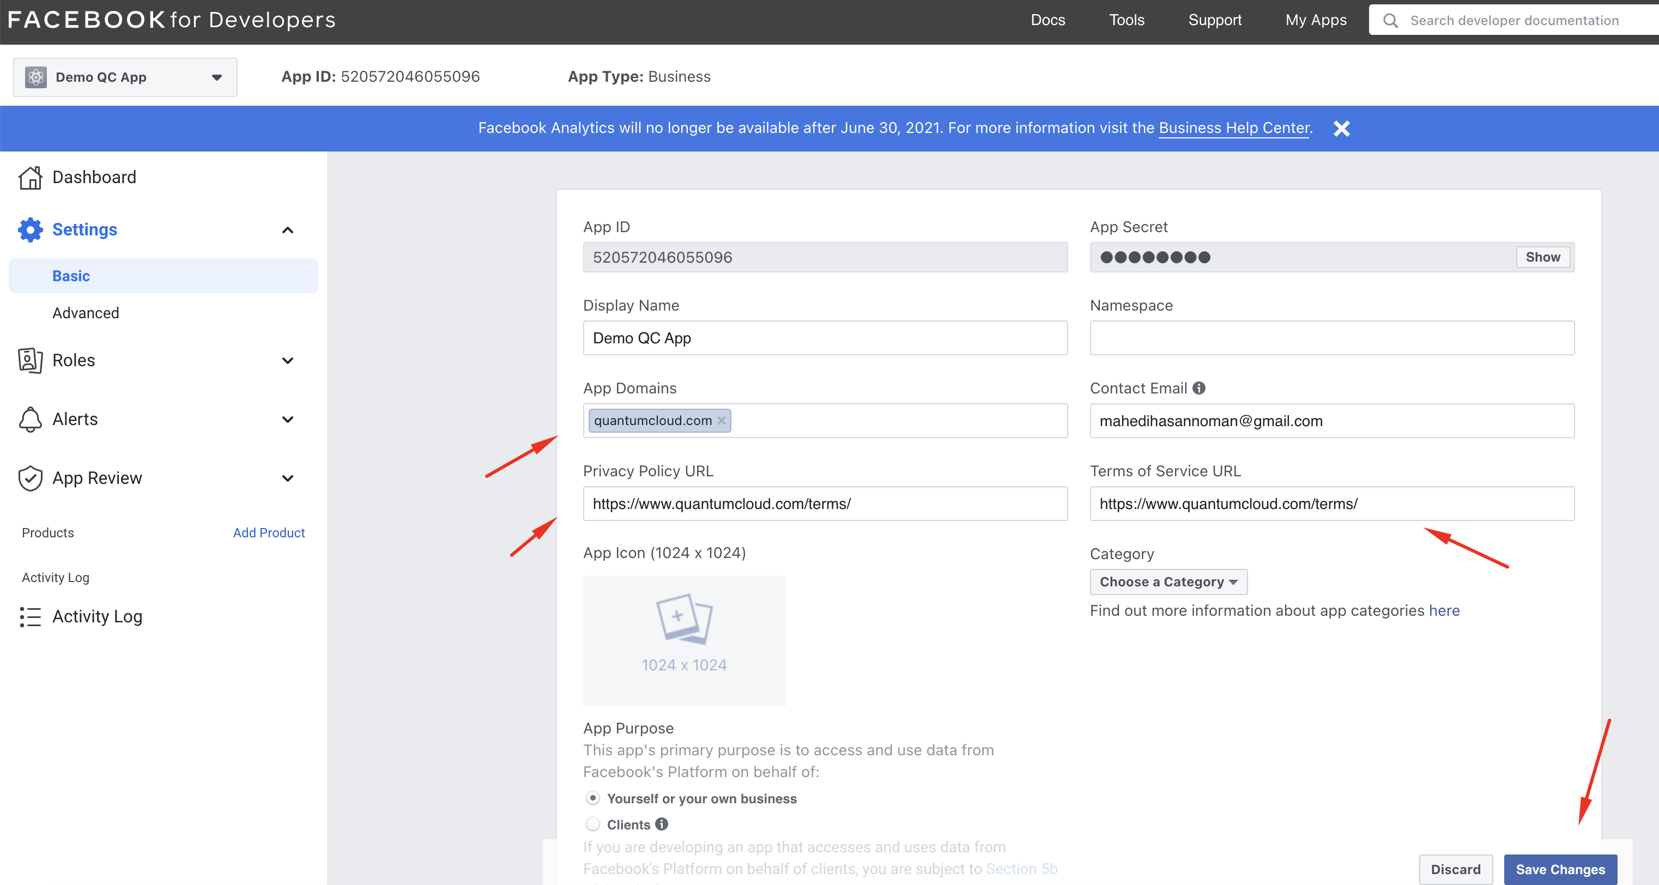
Task: Click Save Changes
Action: [x=1560, y=870]
